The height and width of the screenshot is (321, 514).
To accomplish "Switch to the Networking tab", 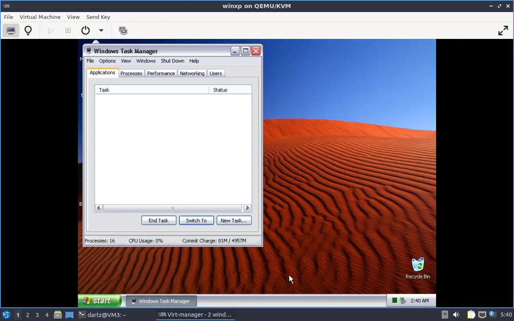I will 192,73.
